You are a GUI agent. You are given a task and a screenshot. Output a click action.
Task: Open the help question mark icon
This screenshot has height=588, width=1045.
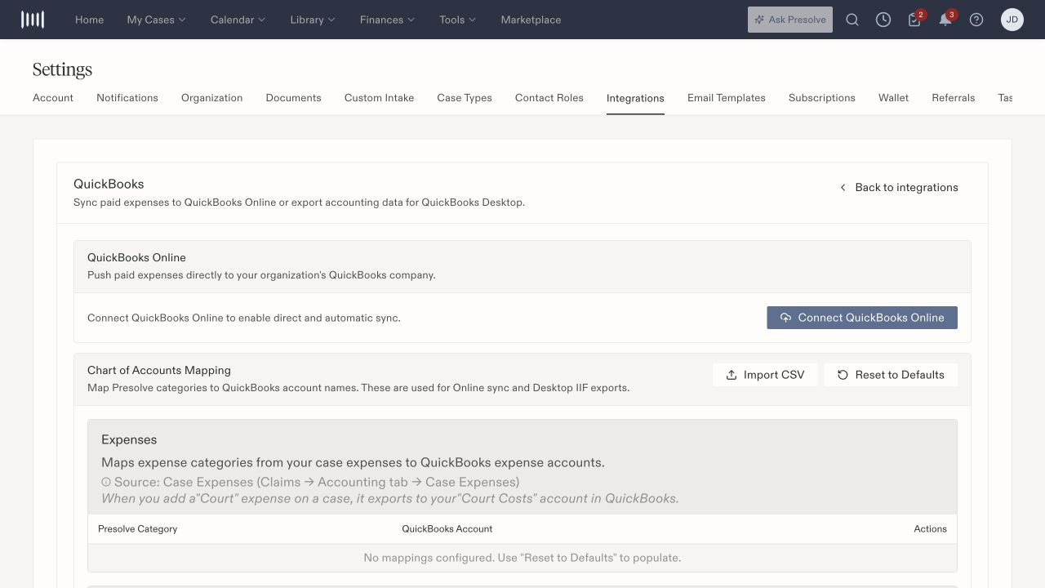[976, 20]
